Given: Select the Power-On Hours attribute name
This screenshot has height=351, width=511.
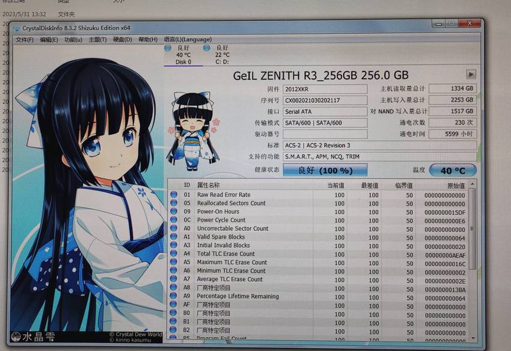Looking at the screenshot, I should pos(218,212).
